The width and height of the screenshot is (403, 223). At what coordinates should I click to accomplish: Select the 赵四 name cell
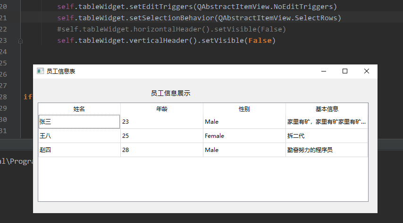point(79,150)
